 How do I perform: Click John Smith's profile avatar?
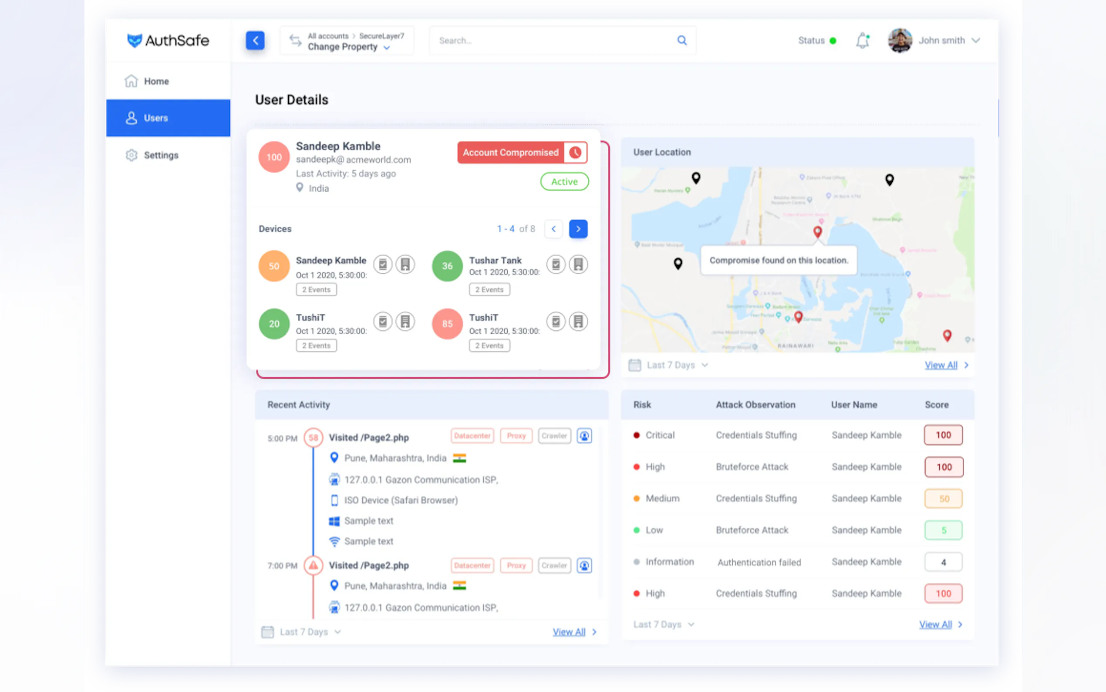coord(900,40)
